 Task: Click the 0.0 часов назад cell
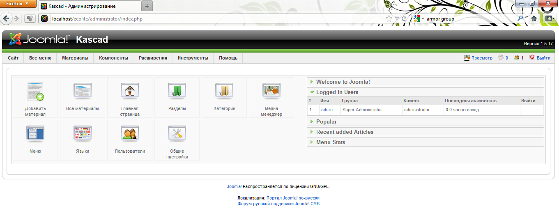click(481, 110)
